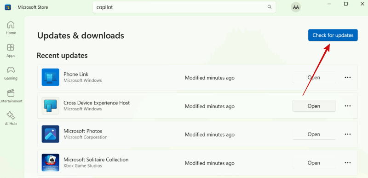Open Phone Link with its Open button

[314, 77]
